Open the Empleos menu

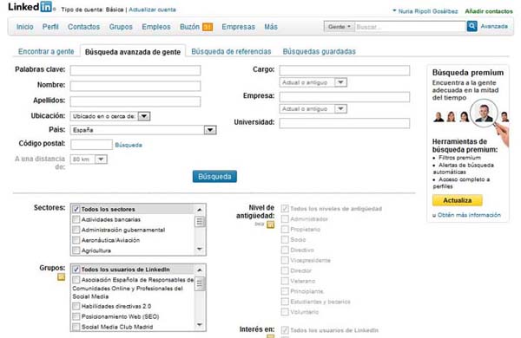(x=155, y=27)
